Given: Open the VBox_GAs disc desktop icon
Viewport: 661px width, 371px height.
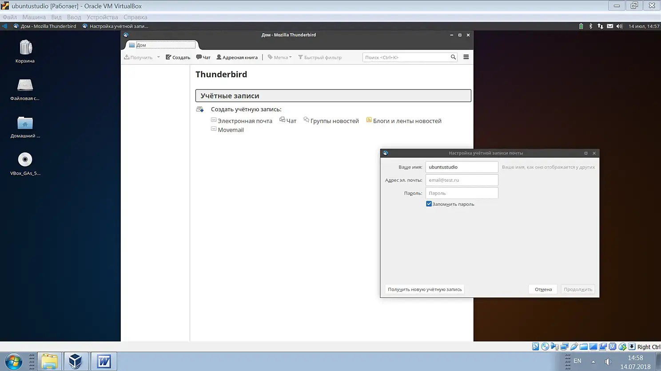Looking at the screenshot, I should [25, 160].
